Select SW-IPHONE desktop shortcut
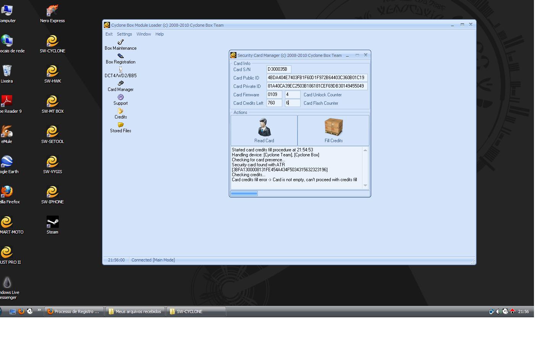The height and width of the screenshot is (344, 550). pyautogui.click(x=52, y=195)
